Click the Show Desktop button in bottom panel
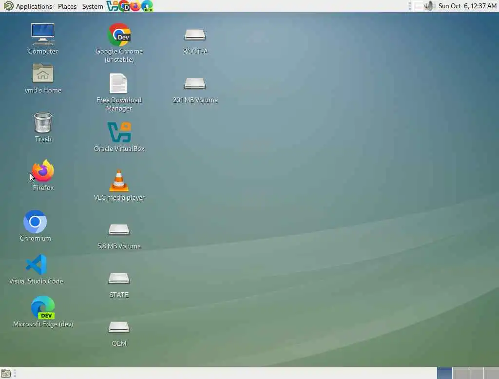This screenshot has width=499, height=379. (6, 373)
